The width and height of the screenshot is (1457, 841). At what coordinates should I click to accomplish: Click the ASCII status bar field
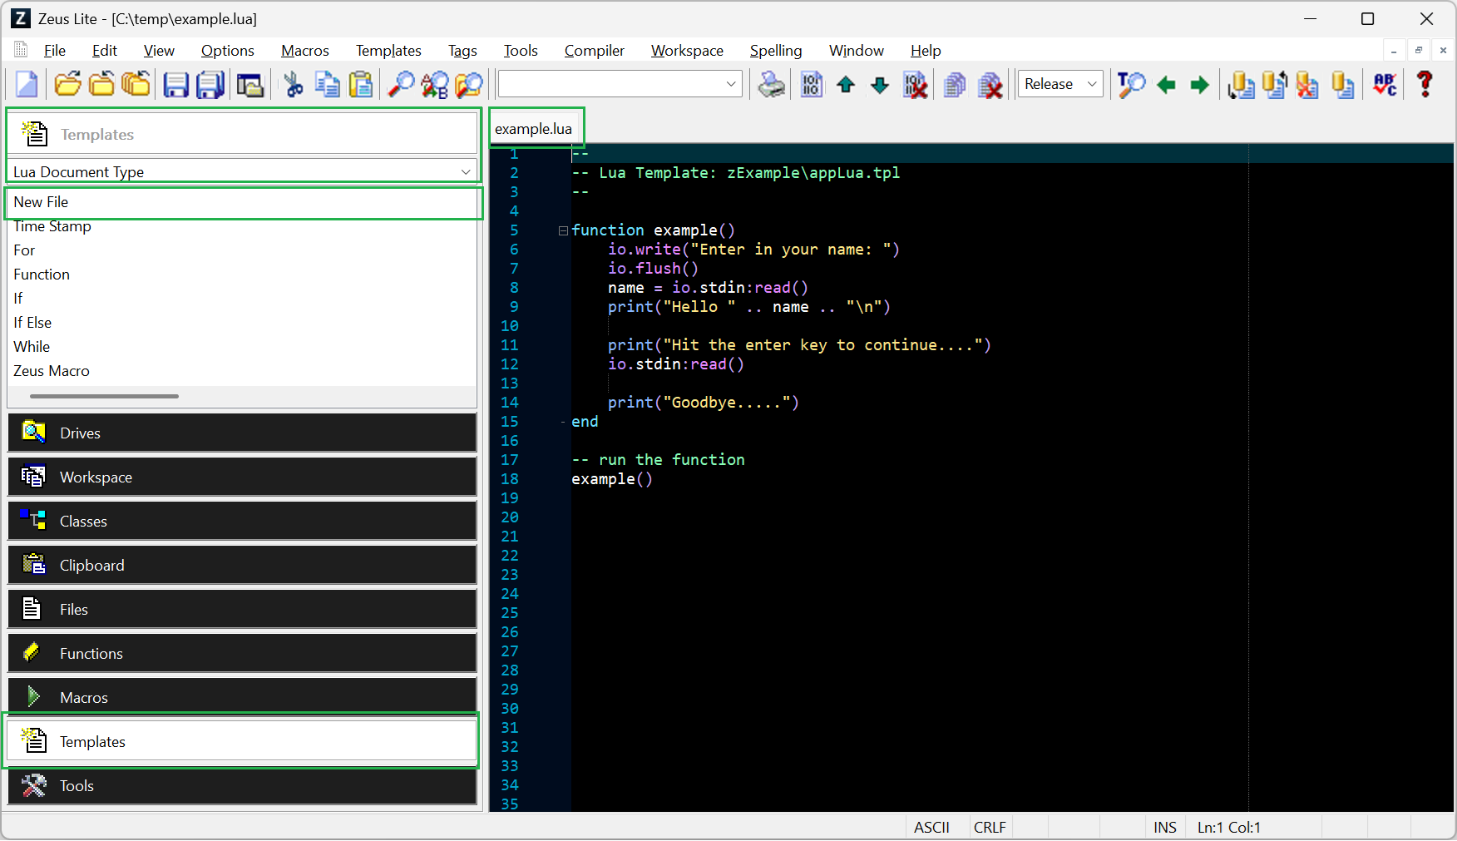pyautogui.click(x=931, y=828)
